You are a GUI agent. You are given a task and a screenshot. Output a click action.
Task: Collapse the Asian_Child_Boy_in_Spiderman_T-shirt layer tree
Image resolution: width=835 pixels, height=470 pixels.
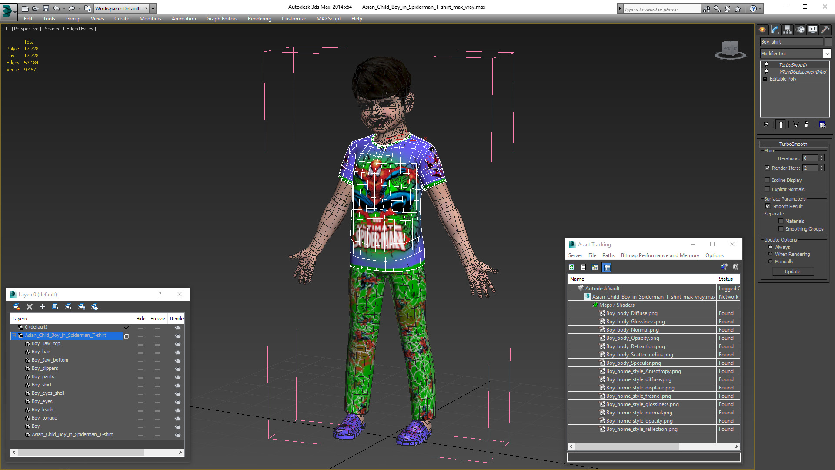coord(13,336)
